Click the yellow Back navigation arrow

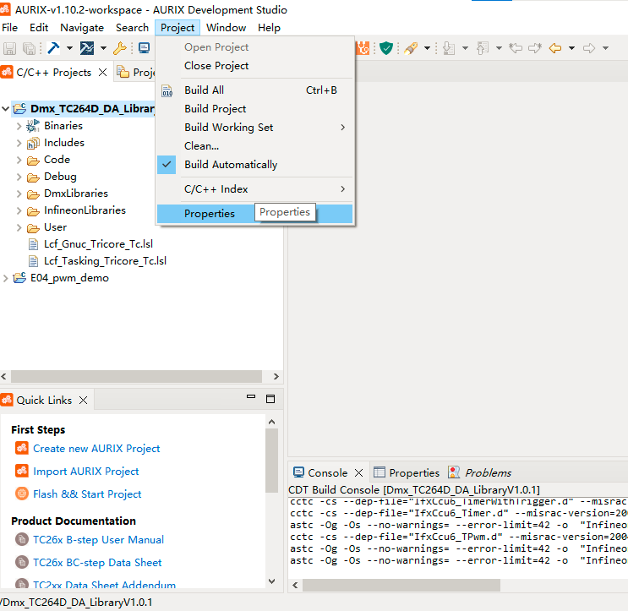pos(555,48)
